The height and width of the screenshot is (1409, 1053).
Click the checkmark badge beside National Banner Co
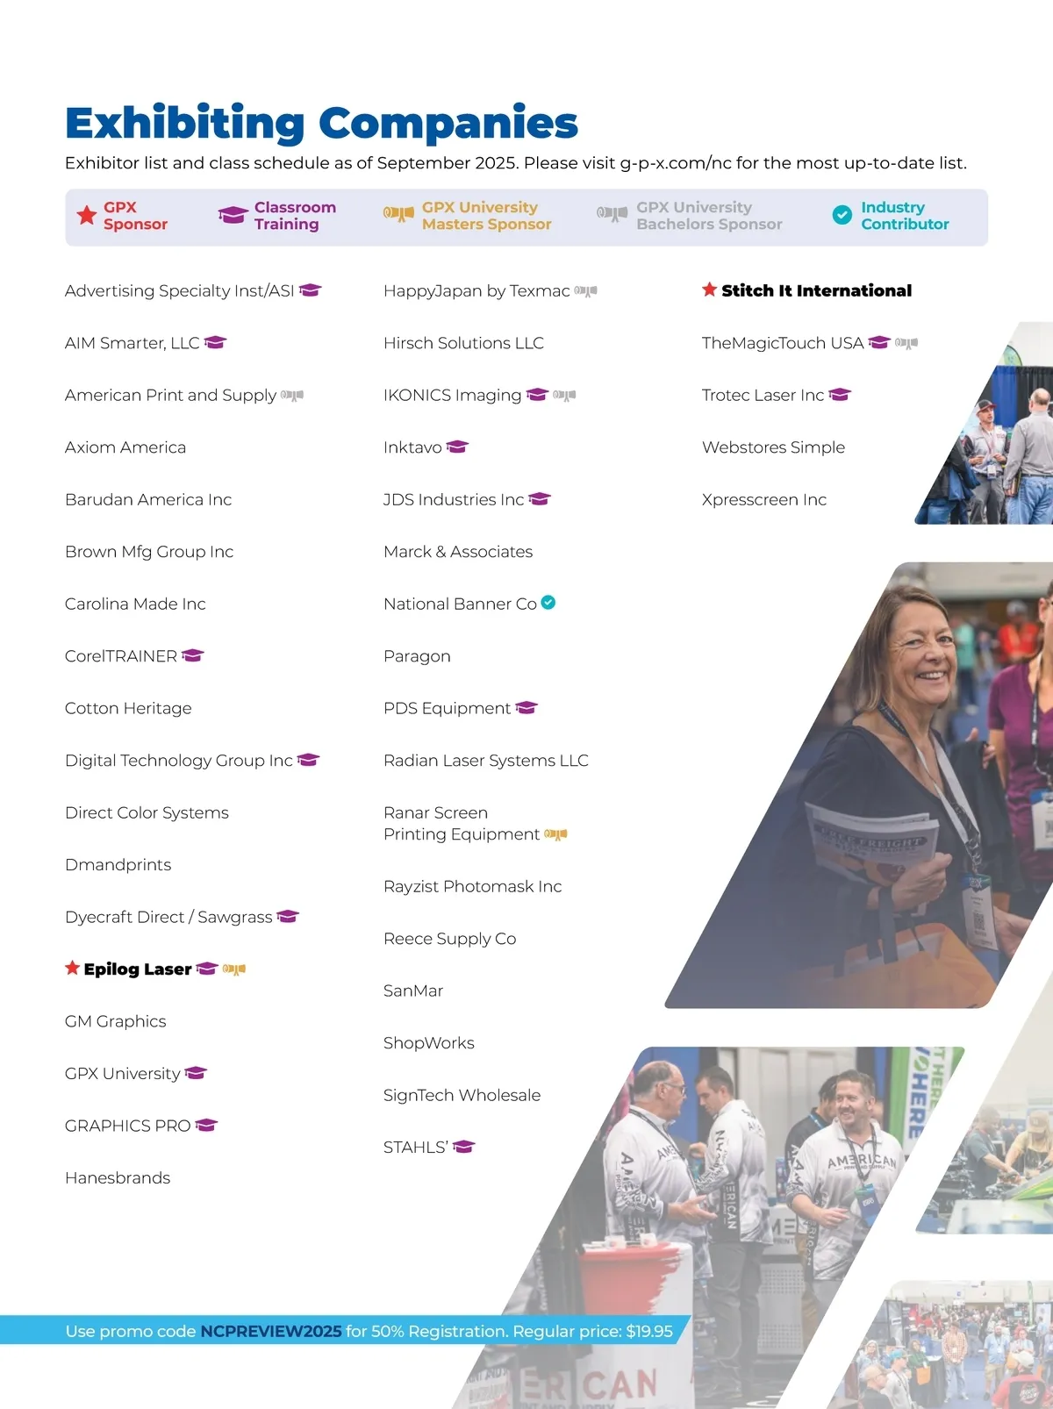pyautogui.click(x=548, y=603)
